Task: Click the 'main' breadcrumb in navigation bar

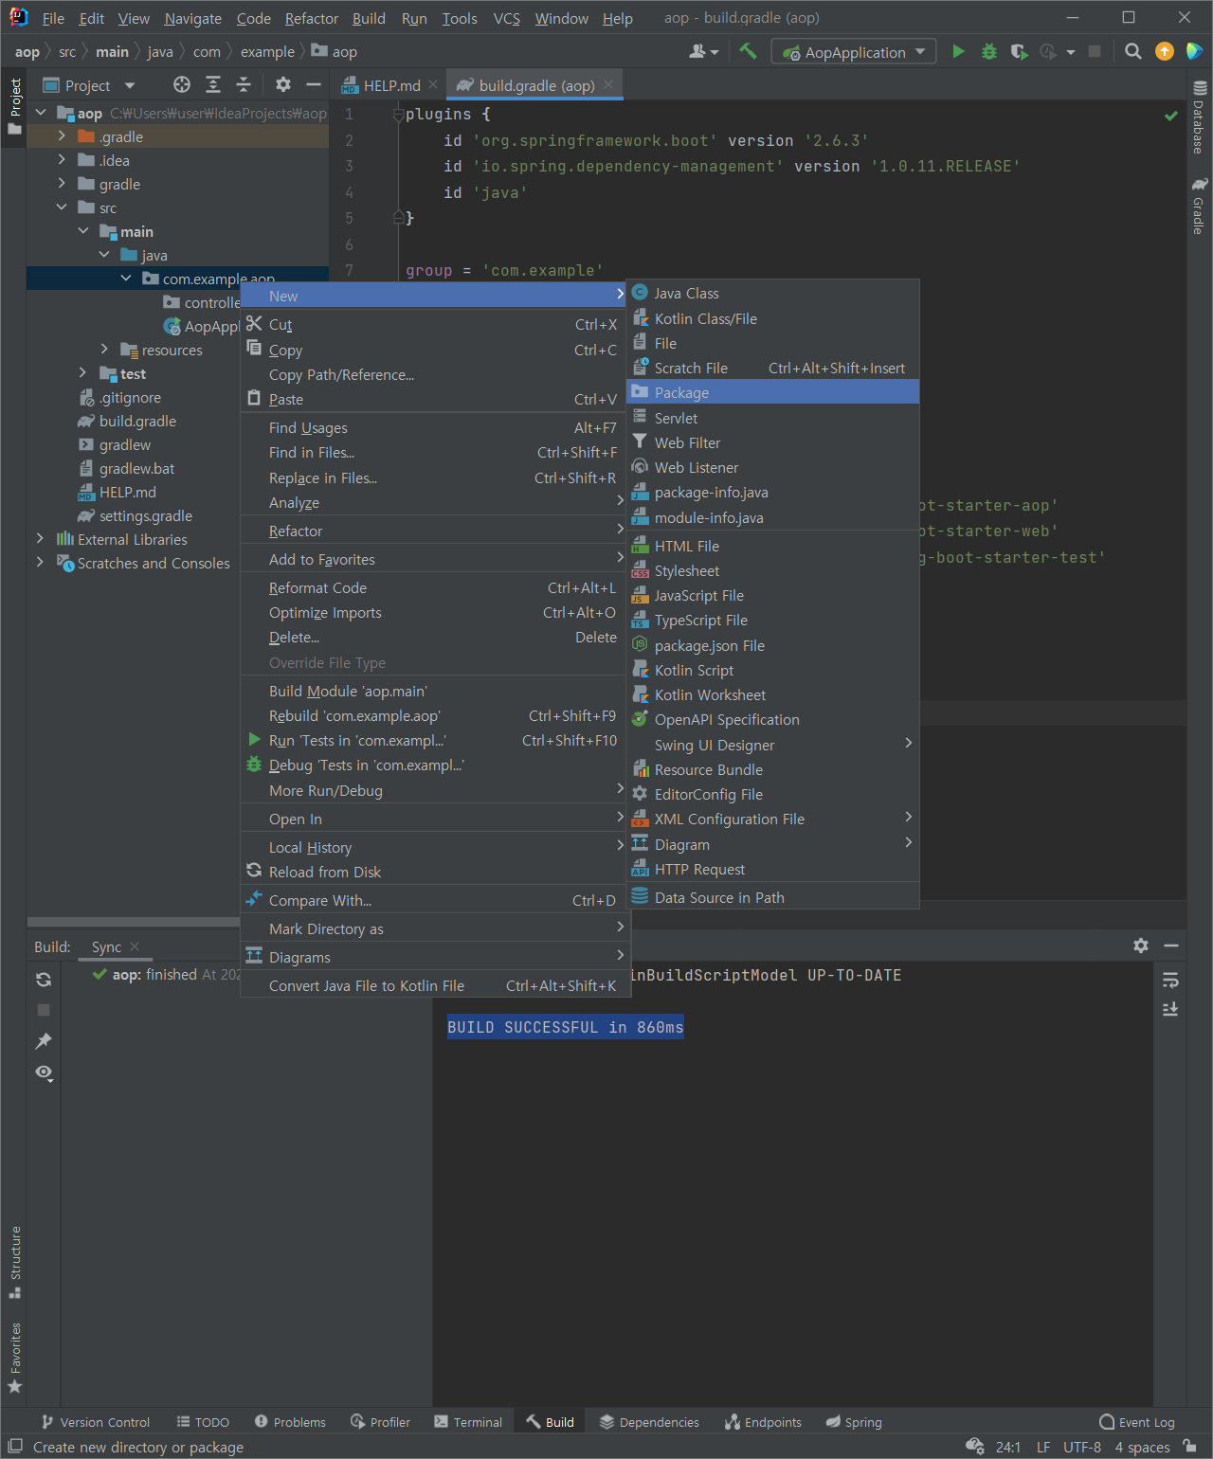Action: click(x=112, y=52)
